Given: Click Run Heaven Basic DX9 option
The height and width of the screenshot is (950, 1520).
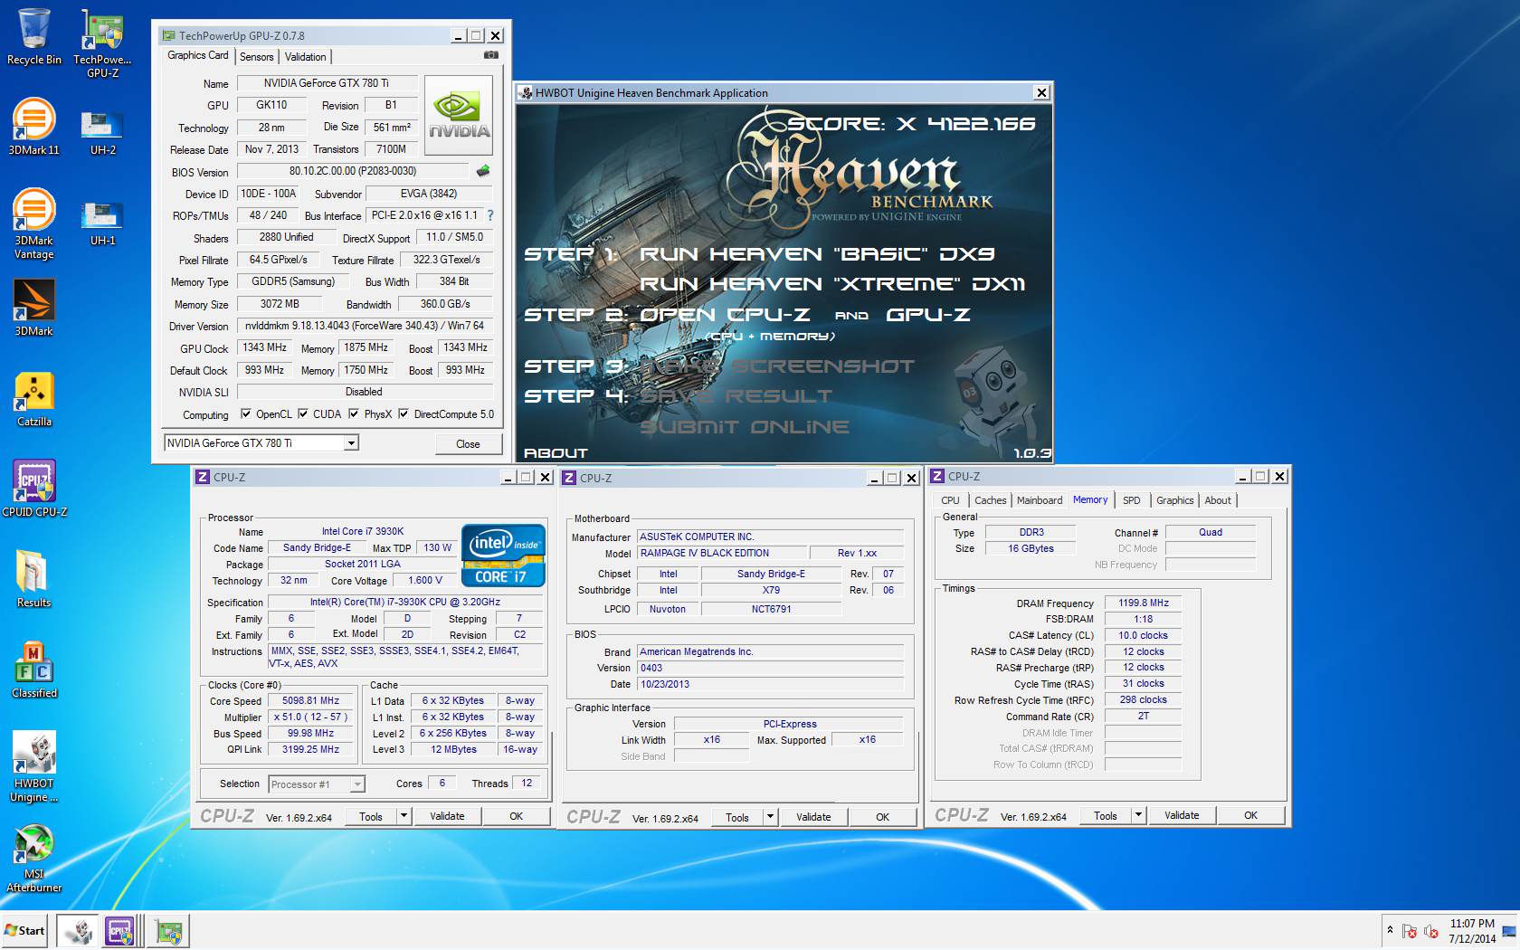Looking at the screenshot, I should tap(817, 254).
